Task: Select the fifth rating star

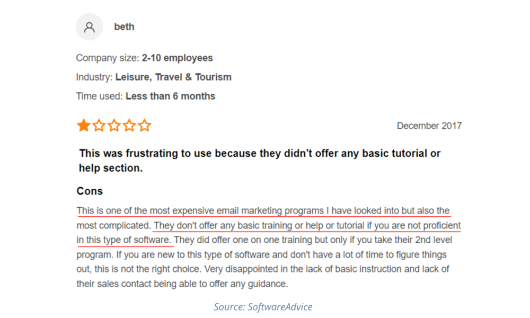Action: (145, 126)
